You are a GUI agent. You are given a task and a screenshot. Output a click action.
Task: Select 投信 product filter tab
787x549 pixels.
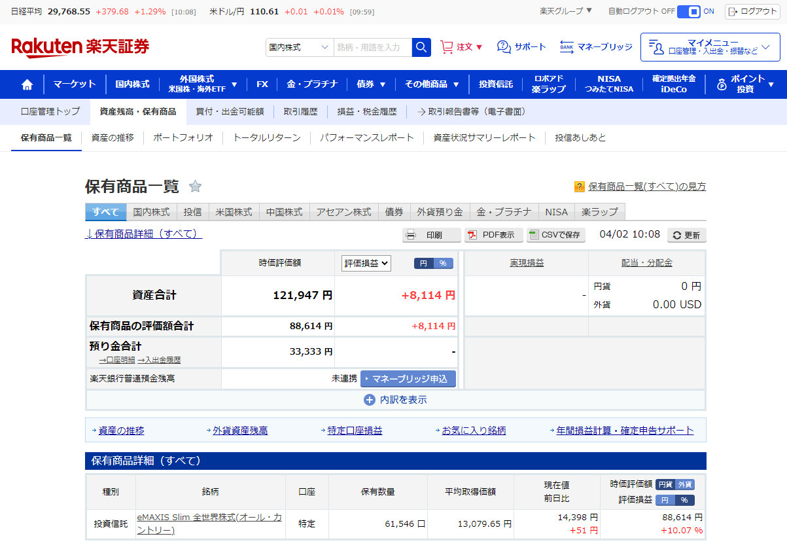click(192, 212)
